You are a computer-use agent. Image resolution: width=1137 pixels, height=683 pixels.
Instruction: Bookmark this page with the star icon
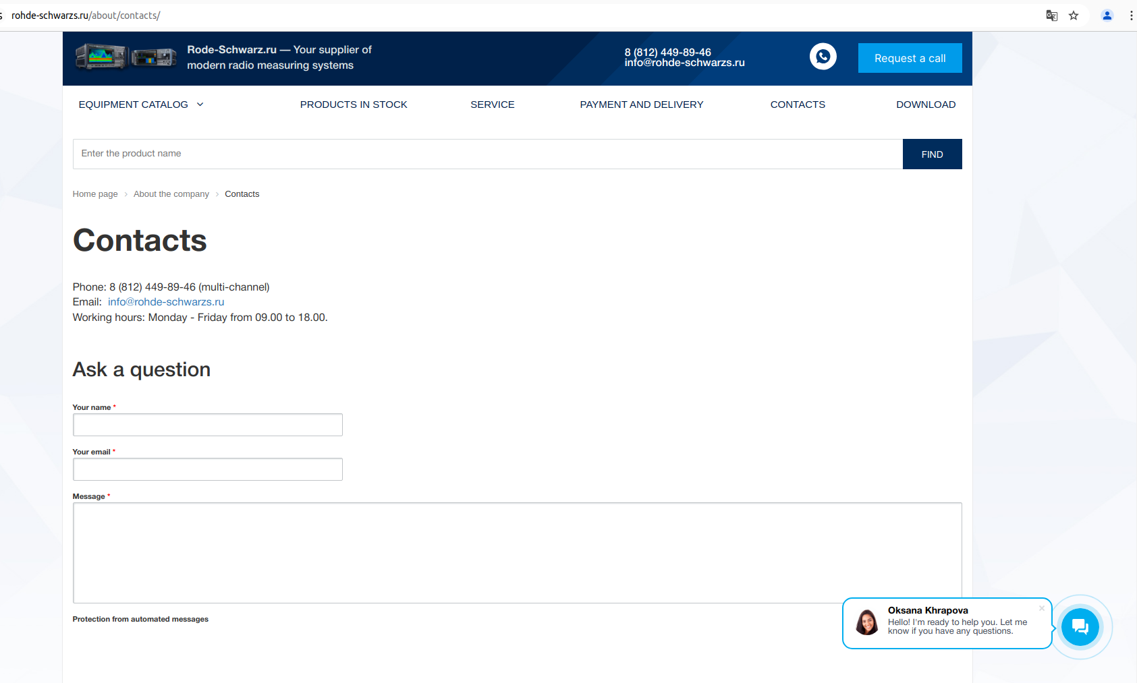(1074, 16)
